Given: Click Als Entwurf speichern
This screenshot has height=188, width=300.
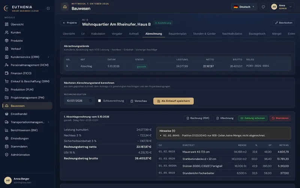Looking at the screenshot, I should click(174, 101).
